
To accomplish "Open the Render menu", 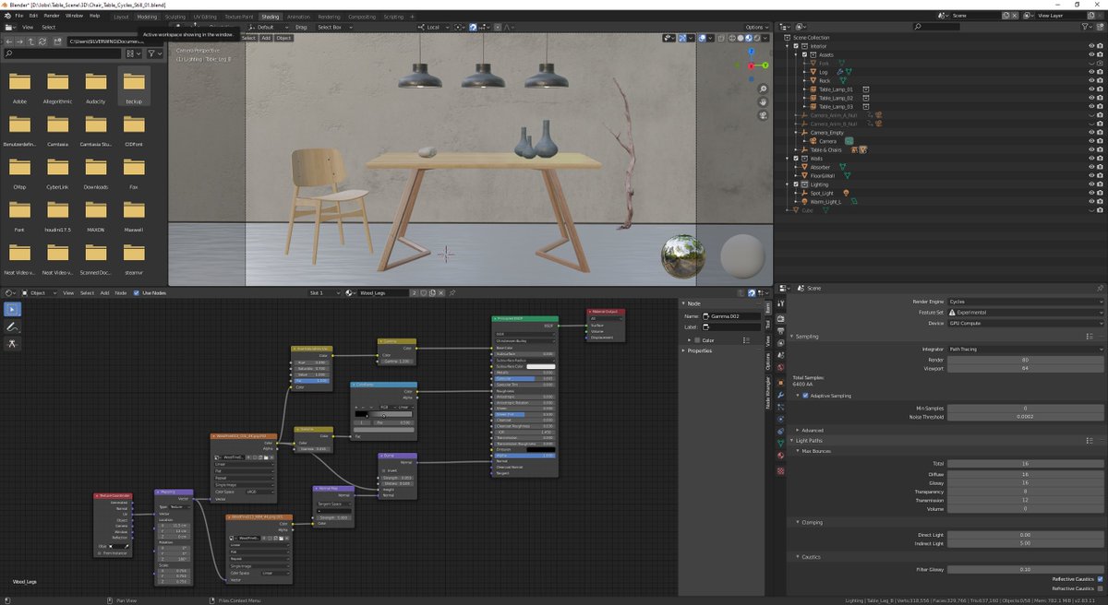I will [52, 16].
